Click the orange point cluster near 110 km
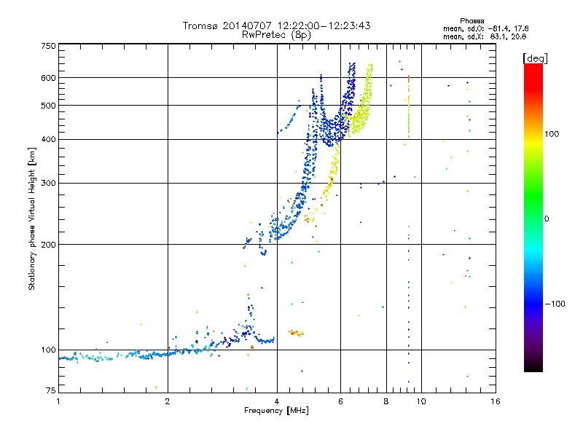This screenshot has height=437, width=583. coord(296,333)
